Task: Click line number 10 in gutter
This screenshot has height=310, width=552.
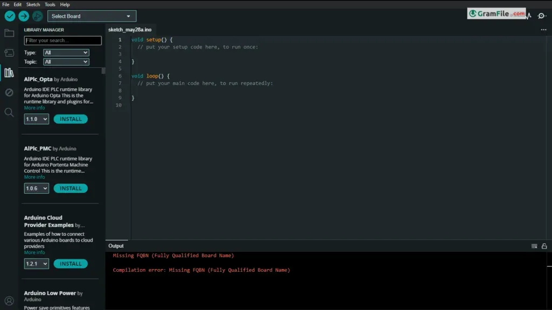Action: pos(119,105)
